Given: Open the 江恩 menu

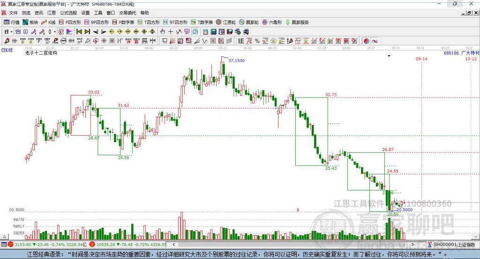Looking at the screenshot, I should click(52, 13).
